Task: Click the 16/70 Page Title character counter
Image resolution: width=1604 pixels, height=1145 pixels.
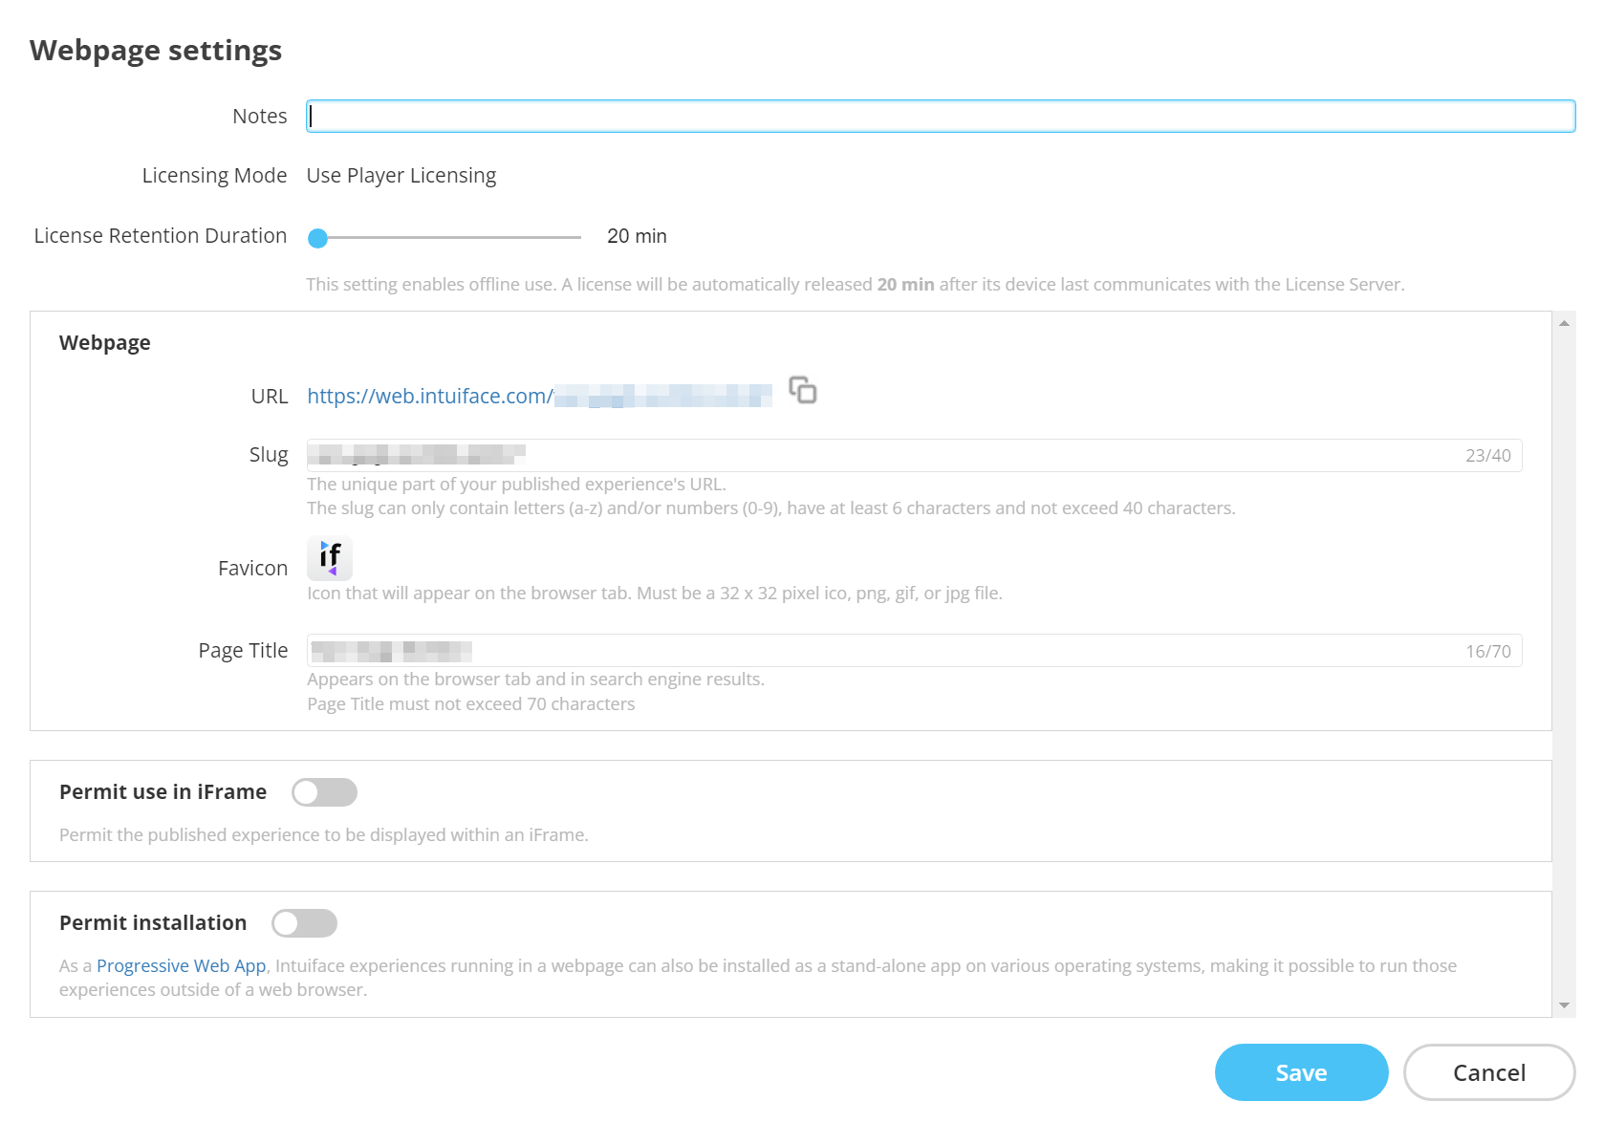Action: coord(1489,650)
